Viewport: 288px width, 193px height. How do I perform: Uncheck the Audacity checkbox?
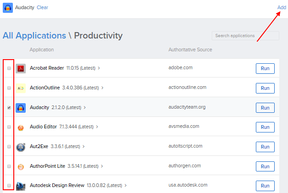[9, 108]
